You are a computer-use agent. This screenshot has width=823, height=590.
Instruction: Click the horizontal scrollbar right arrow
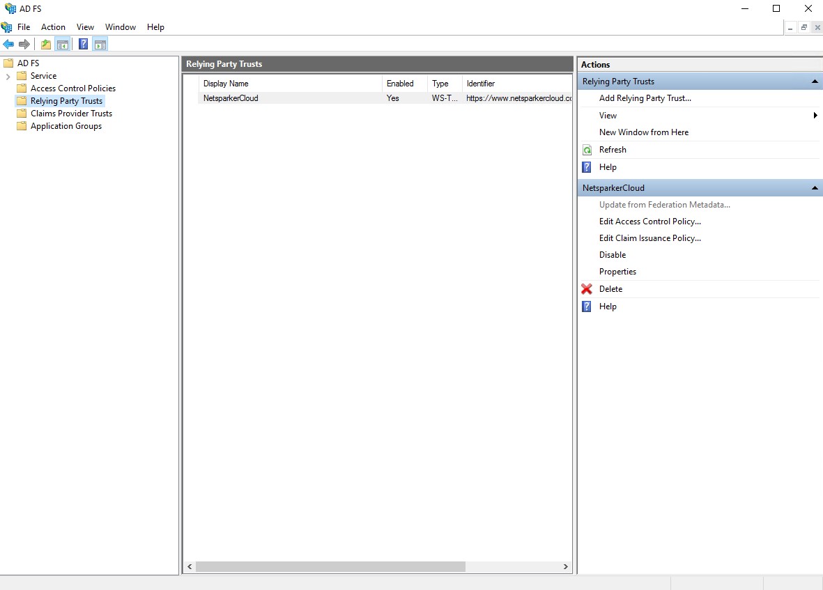(x=565, y=566)
